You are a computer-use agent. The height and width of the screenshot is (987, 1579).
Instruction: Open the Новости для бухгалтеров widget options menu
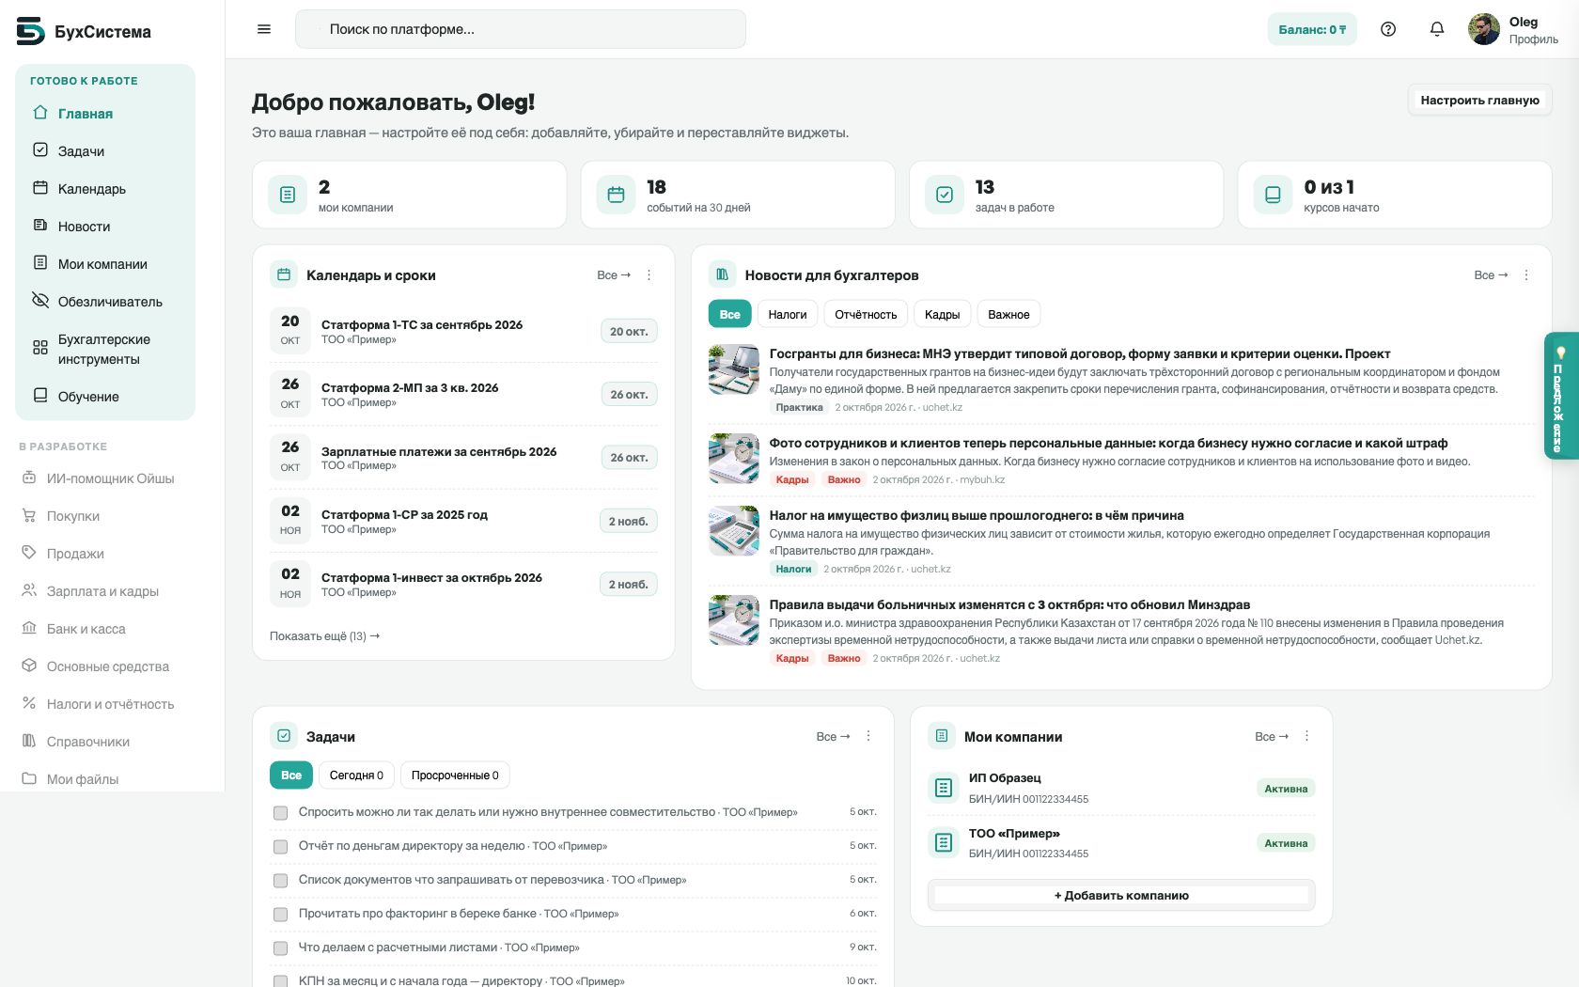1526,275
